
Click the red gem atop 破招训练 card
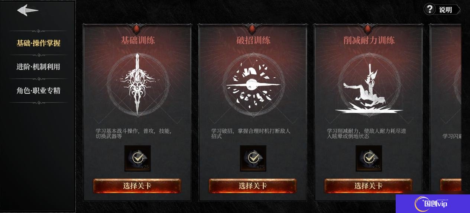[253, 29]
